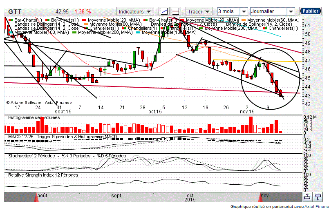Expand the 3 mois period arrow
The image size is (329, 212).
coord(244,11)
